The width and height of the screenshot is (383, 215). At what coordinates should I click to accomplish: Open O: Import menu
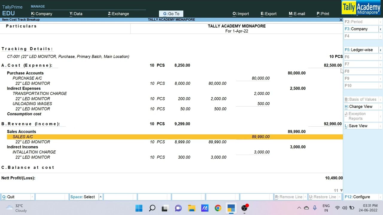point(241,14)
